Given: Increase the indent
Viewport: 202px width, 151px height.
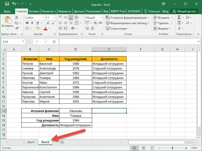Looking at the screenshot, I should click(65, 28).
